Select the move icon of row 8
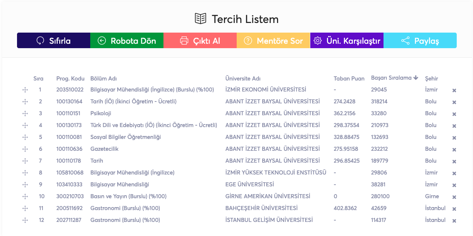 coord(25,173)
